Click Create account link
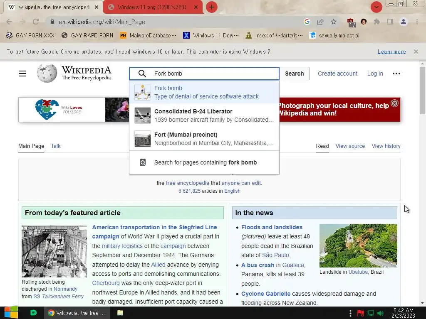The height and width of the screenshot is (319, 426). click(x=337, y=74)
